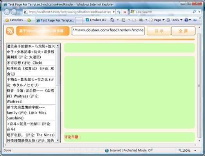
Task: Click the browser Back arrow button
Action: coord(7,12)
